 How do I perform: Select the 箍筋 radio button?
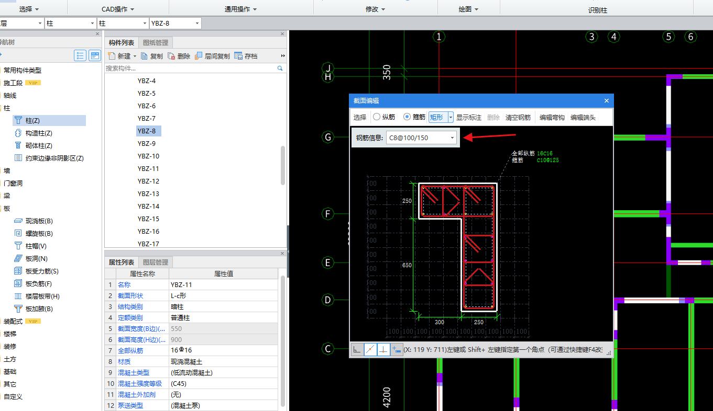[x=407, y=117]
